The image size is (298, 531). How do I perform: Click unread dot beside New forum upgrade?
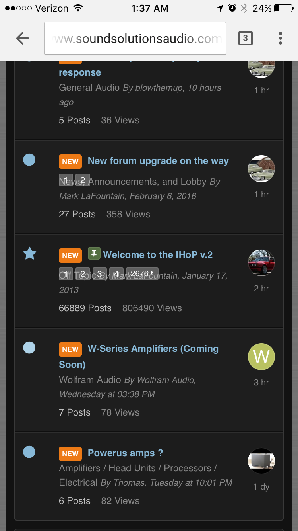[x=29, y=160]
